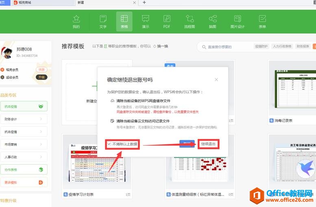Click the IT profession link
The width and height of the screenshot is (316, 207).
105,46
